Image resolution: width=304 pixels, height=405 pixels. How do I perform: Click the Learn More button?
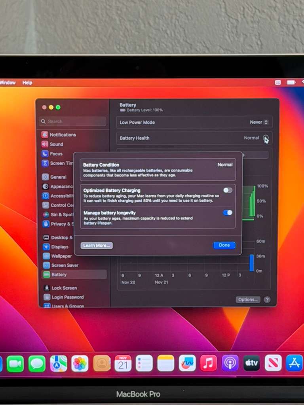coord(97,246)
